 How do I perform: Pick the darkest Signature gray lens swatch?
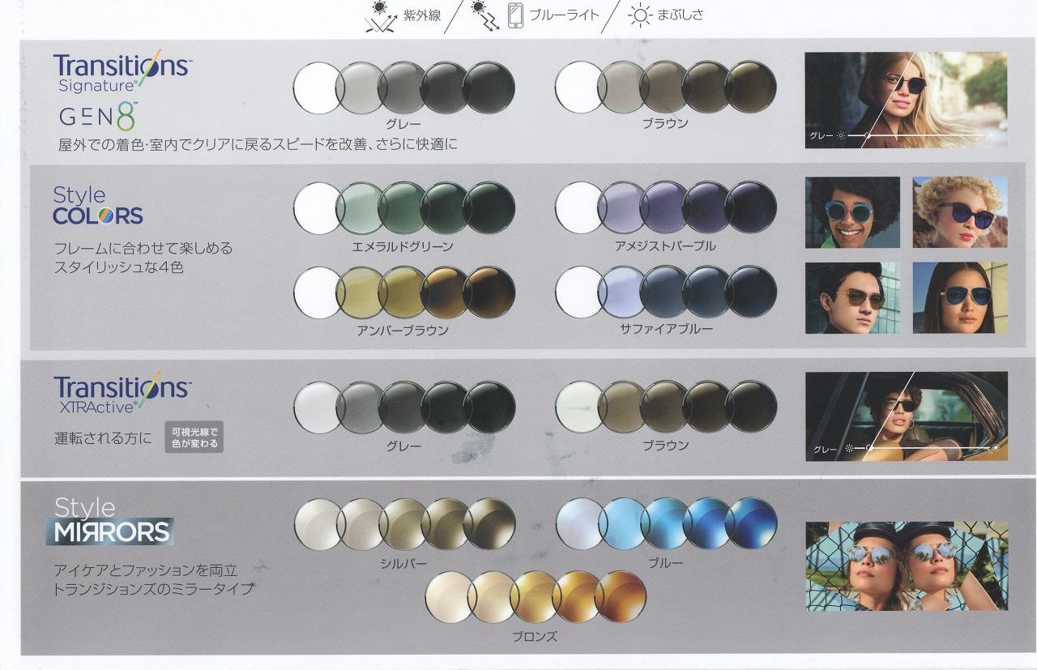point(489,87)
